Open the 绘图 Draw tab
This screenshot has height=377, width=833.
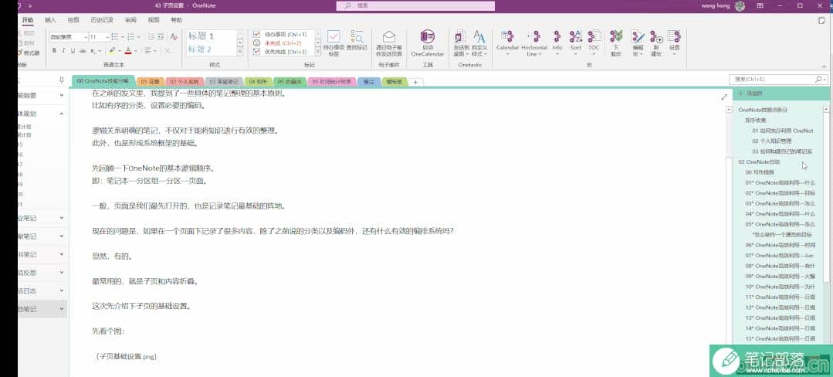(x=73, y=19)
